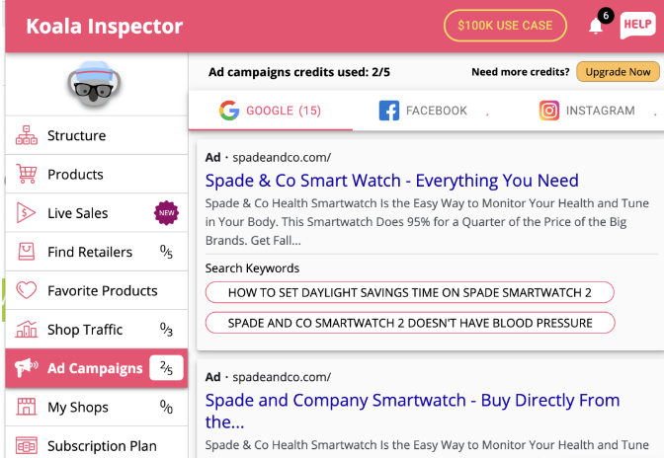Open the HELP chat bubble icon
Image resolution: width=664 pixels, height=458 pixels.
click(x=635, y=26)
